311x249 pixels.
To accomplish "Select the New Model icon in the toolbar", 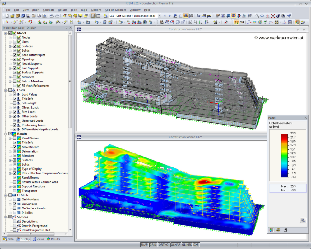I will point(7,15).
